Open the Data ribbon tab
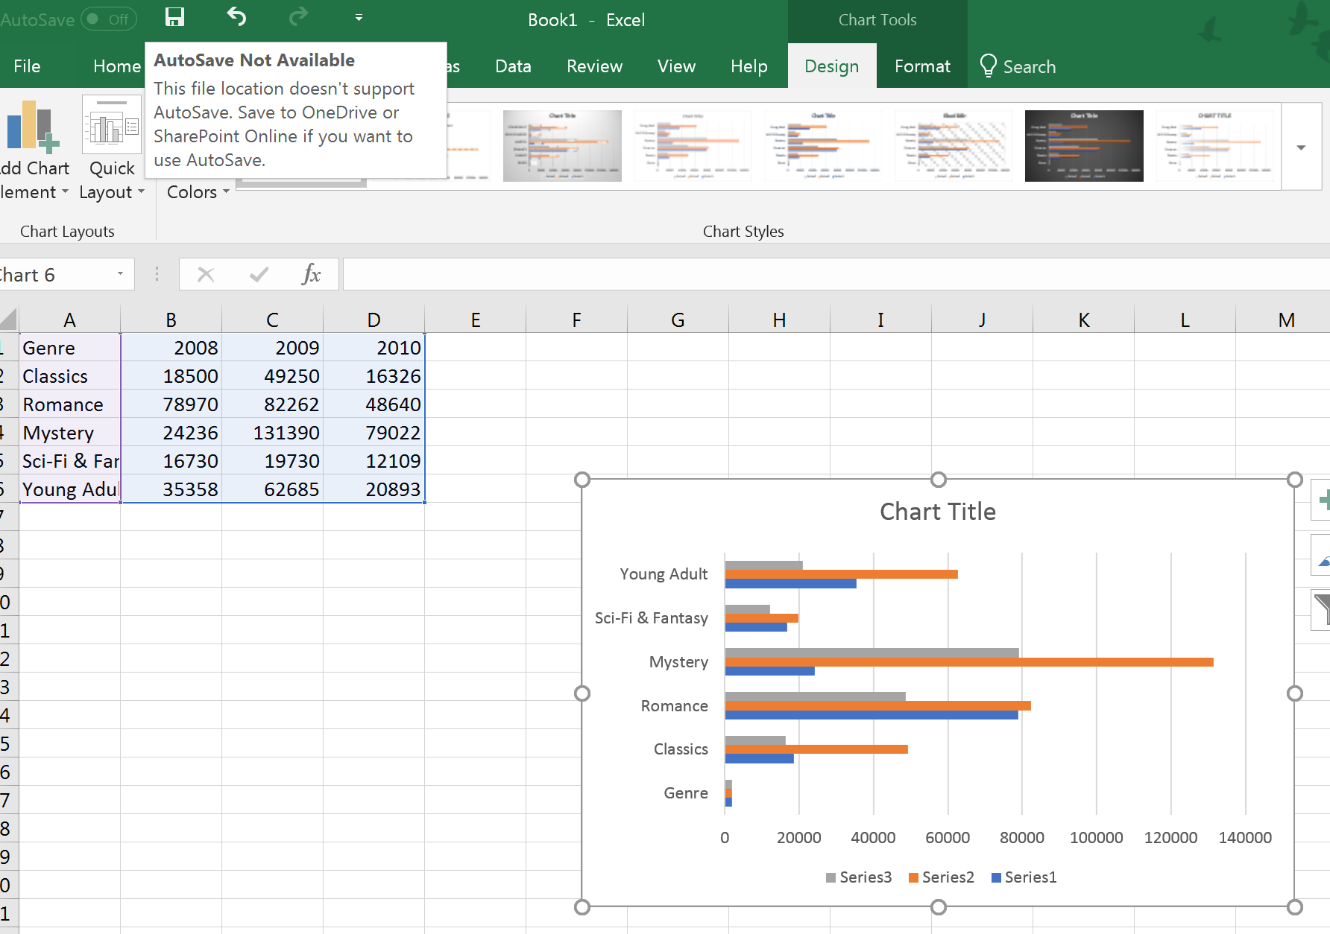Viewport: 1330px width, 934px height. pos(513,66)
